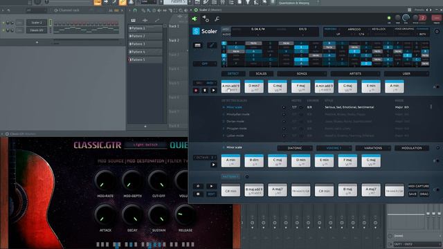The width and height of the screenshot is (443, 249).
Task: Select Pattern 2 in the pattern list
Action: 145,36
